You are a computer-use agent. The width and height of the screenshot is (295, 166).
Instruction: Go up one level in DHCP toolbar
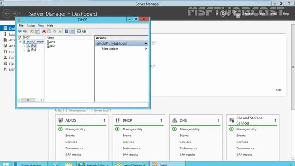click(x=32, y=31)
